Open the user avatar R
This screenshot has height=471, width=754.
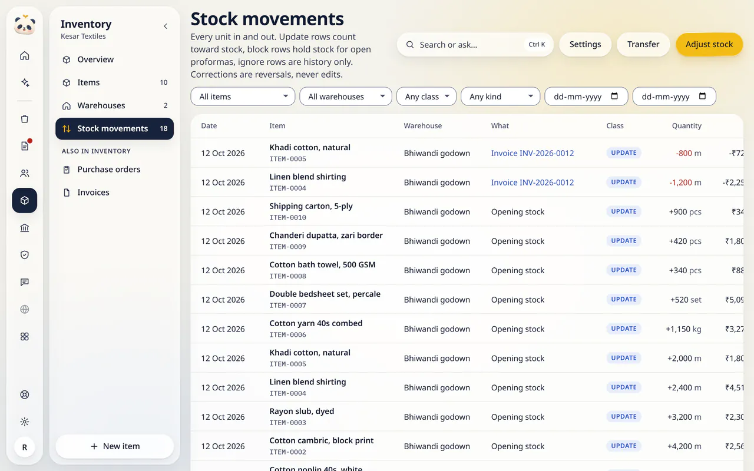pyautogui.click(x=25, y=447)
